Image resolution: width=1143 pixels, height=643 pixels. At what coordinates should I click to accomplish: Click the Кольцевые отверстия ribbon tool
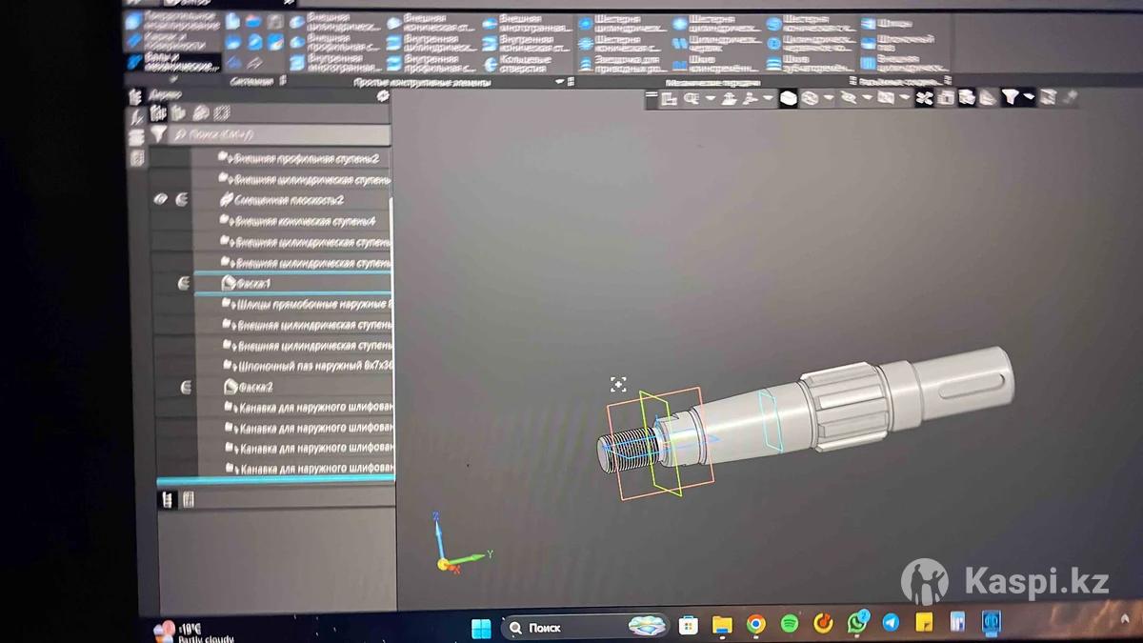525,64
